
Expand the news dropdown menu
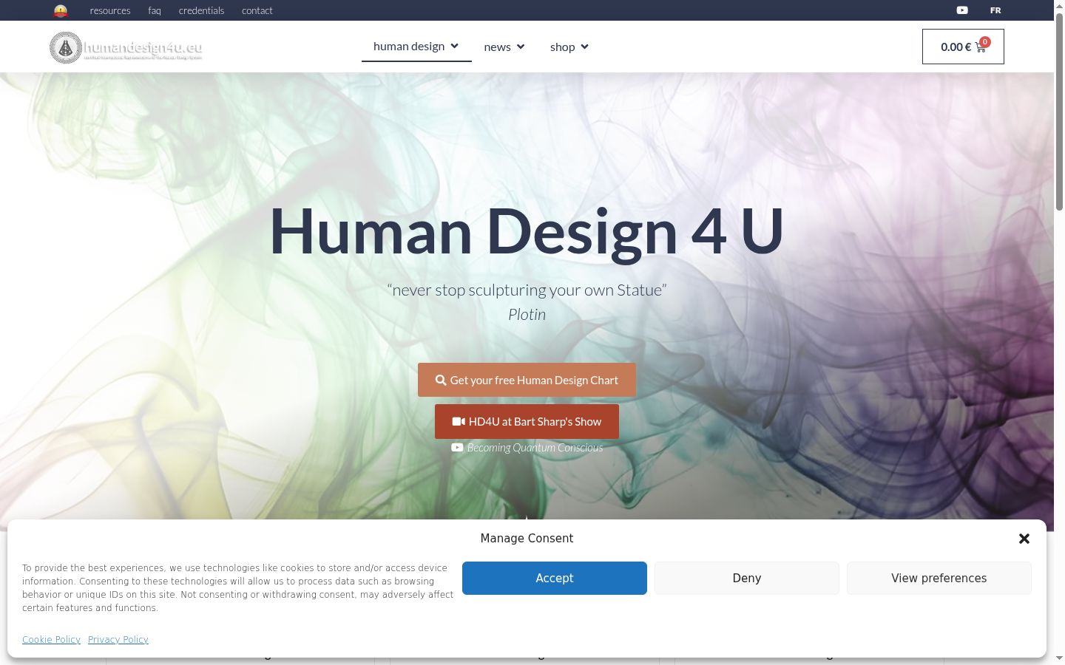tap(504, 47)
